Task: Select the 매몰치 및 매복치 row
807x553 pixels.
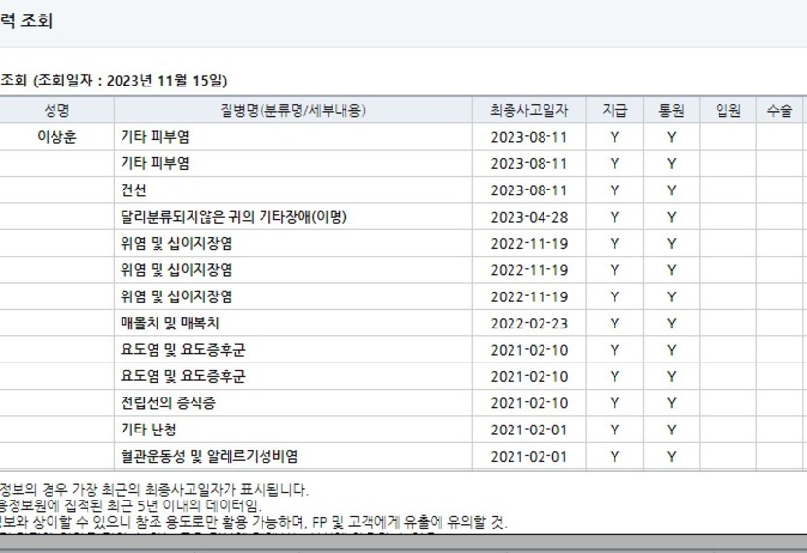Action: click(170, 324)
